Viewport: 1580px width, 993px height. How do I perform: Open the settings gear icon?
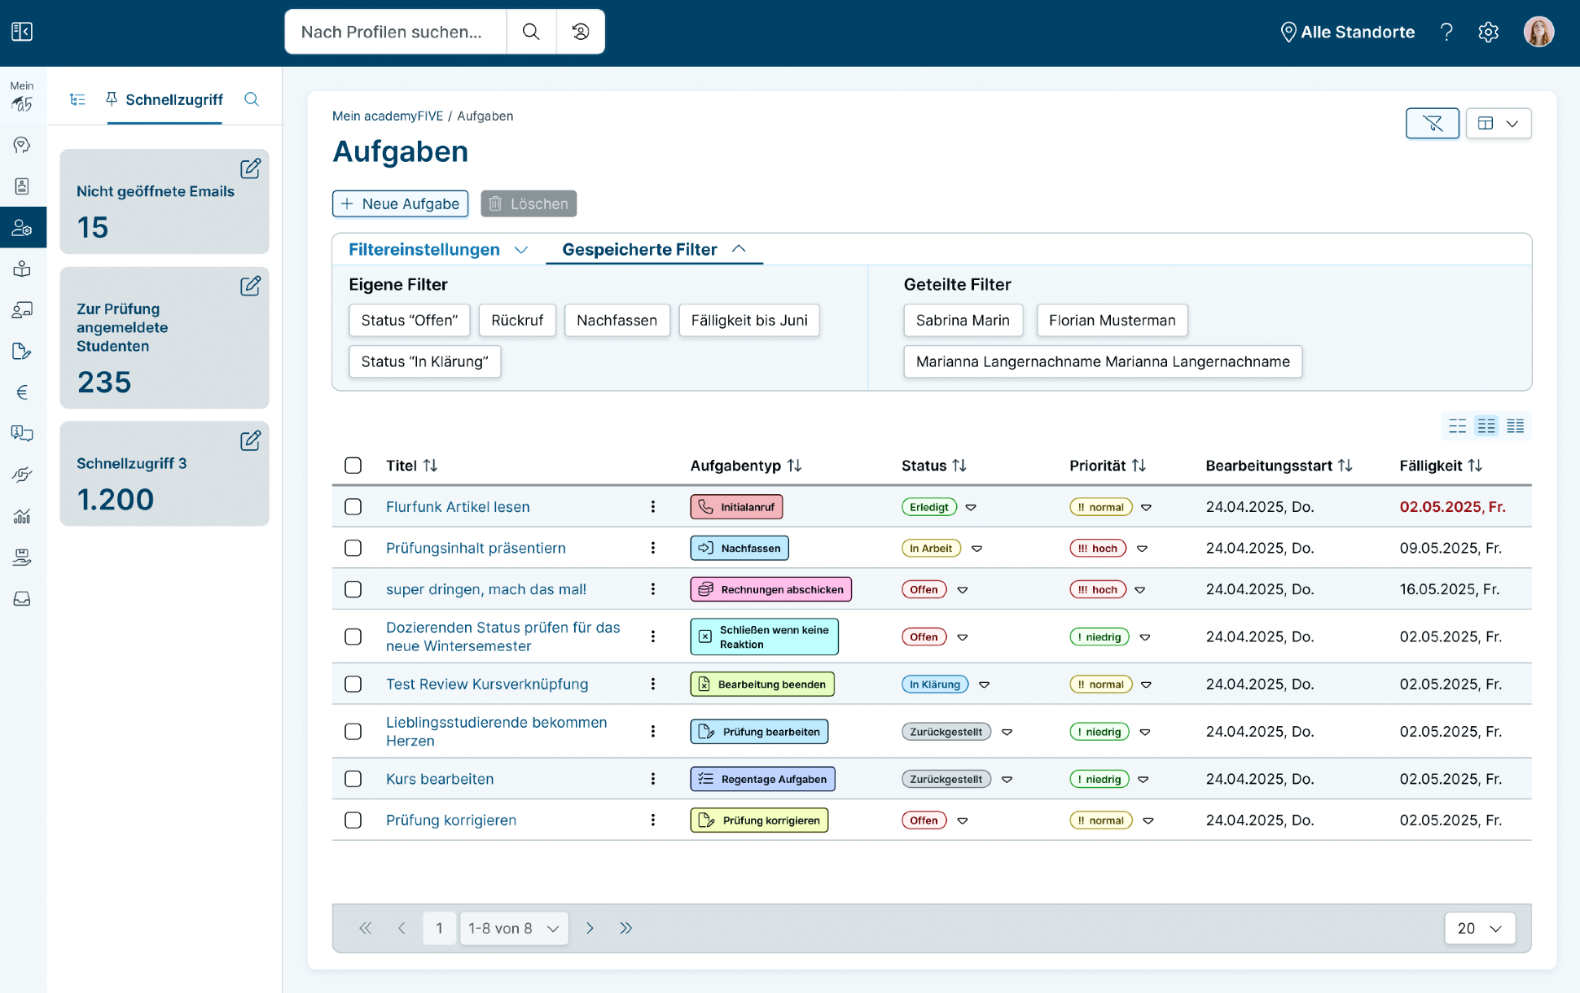coord(1488,32)
